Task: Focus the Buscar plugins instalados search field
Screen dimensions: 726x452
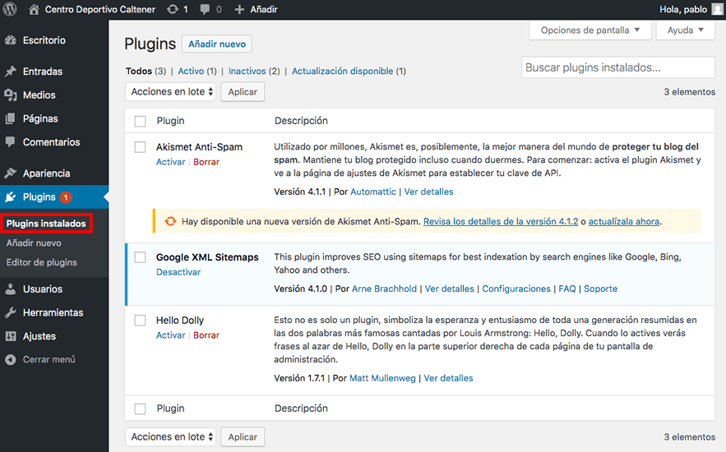Action: click(618, 67)
